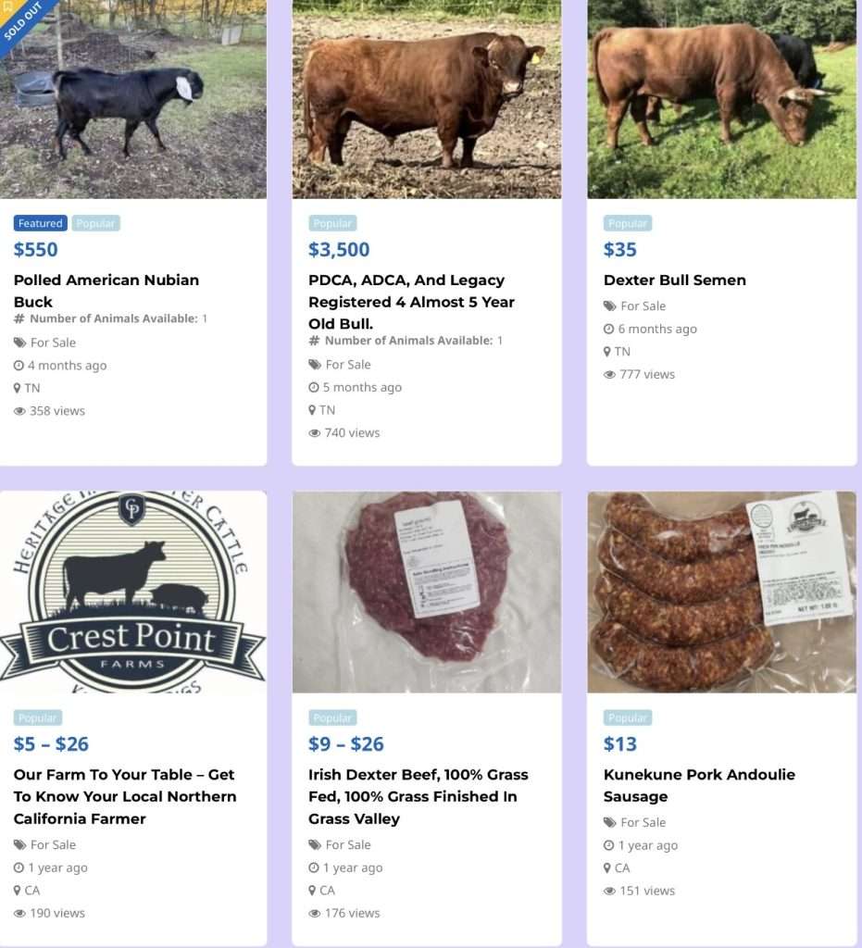View the Crest Point Farms logo image
The image size is (862, 948).
coord(133,592)
